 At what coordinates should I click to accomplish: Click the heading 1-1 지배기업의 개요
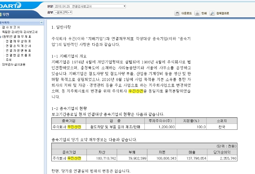[69, 56]
